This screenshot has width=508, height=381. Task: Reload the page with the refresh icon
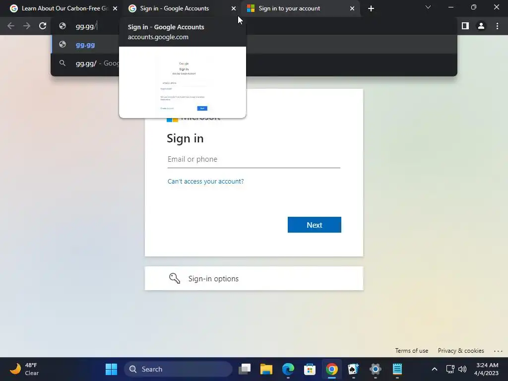[43, 26]
